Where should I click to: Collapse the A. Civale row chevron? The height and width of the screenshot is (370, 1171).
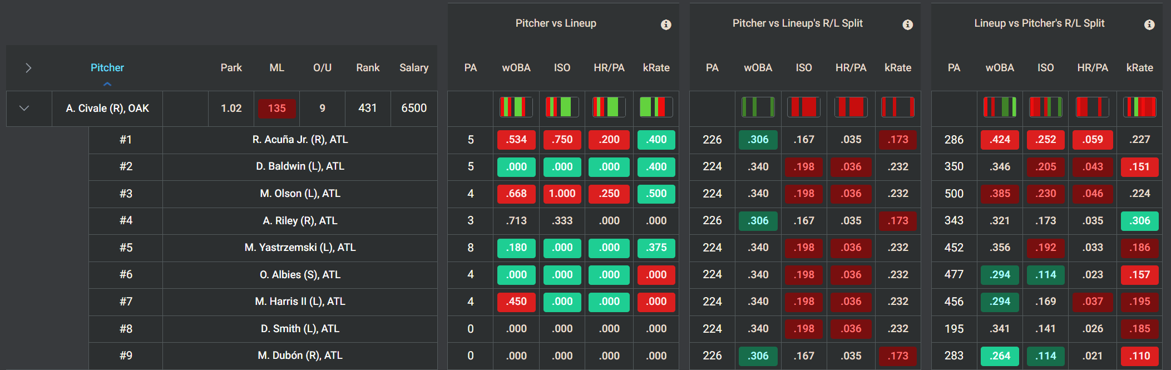pyautogui.click(x=24, y=108)
